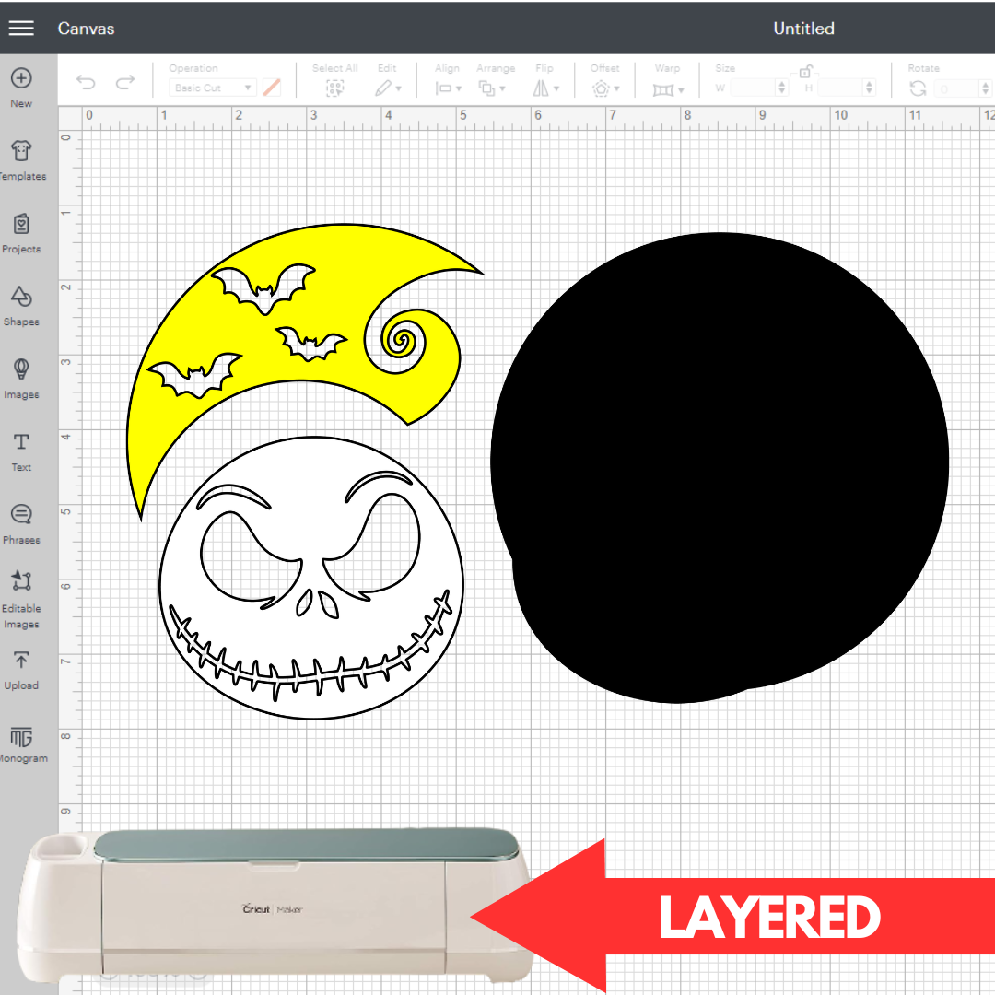Screen dimensions: 995x995
Task: Open Editable Images in the sidebar
Action: pos(21,599)
